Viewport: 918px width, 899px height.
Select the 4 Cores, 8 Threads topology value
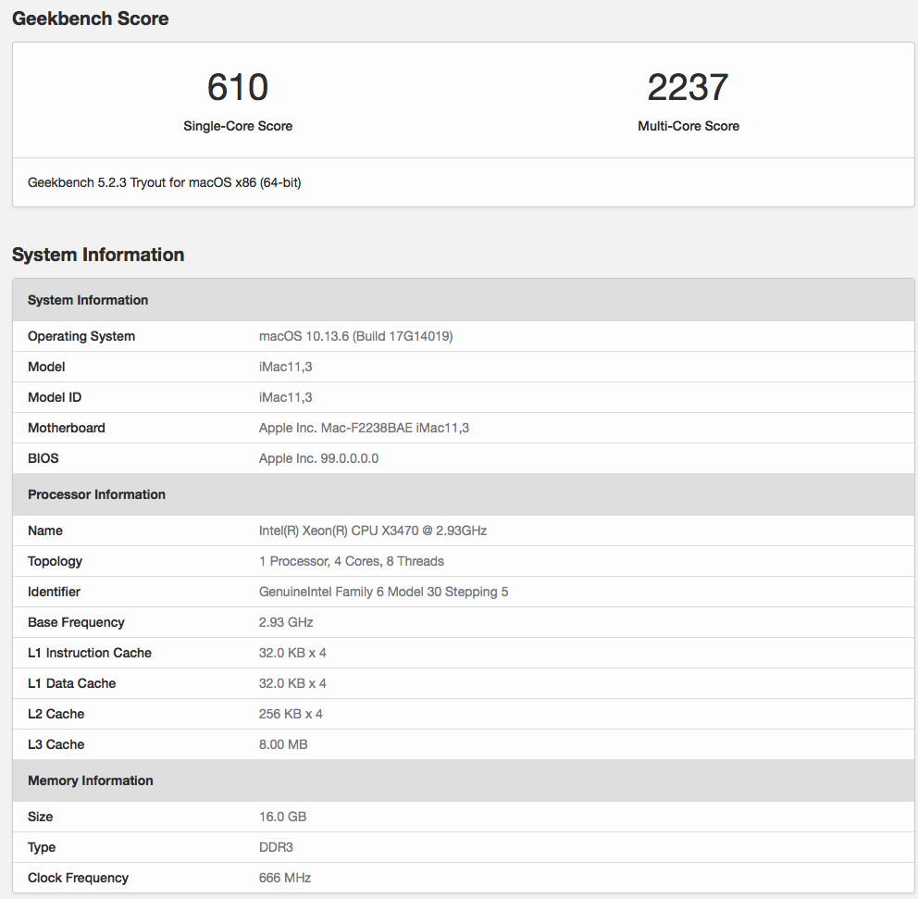tap(352, 561)
